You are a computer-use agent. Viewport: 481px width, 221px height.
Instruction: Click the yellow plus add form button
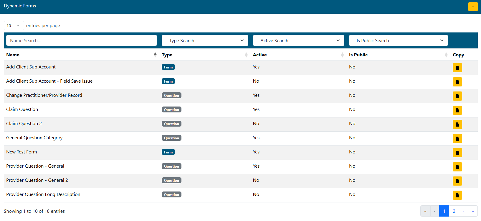[473, 7]
